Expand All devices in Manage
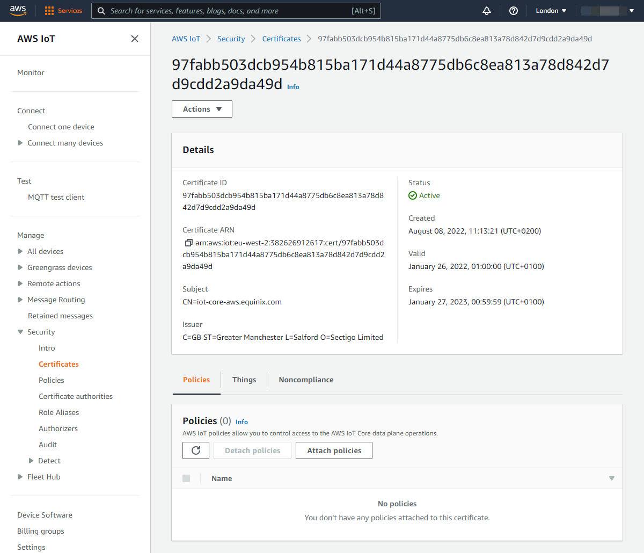Screen dimensions: 644x553 (x=20, y=251)
